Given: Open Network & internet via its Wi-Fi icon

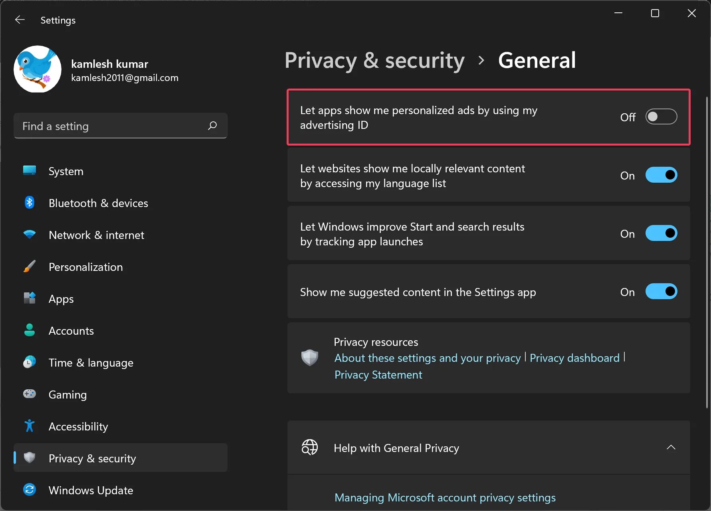Looking at the screenshot, I should pyautogui.click(x=30, y=235).
